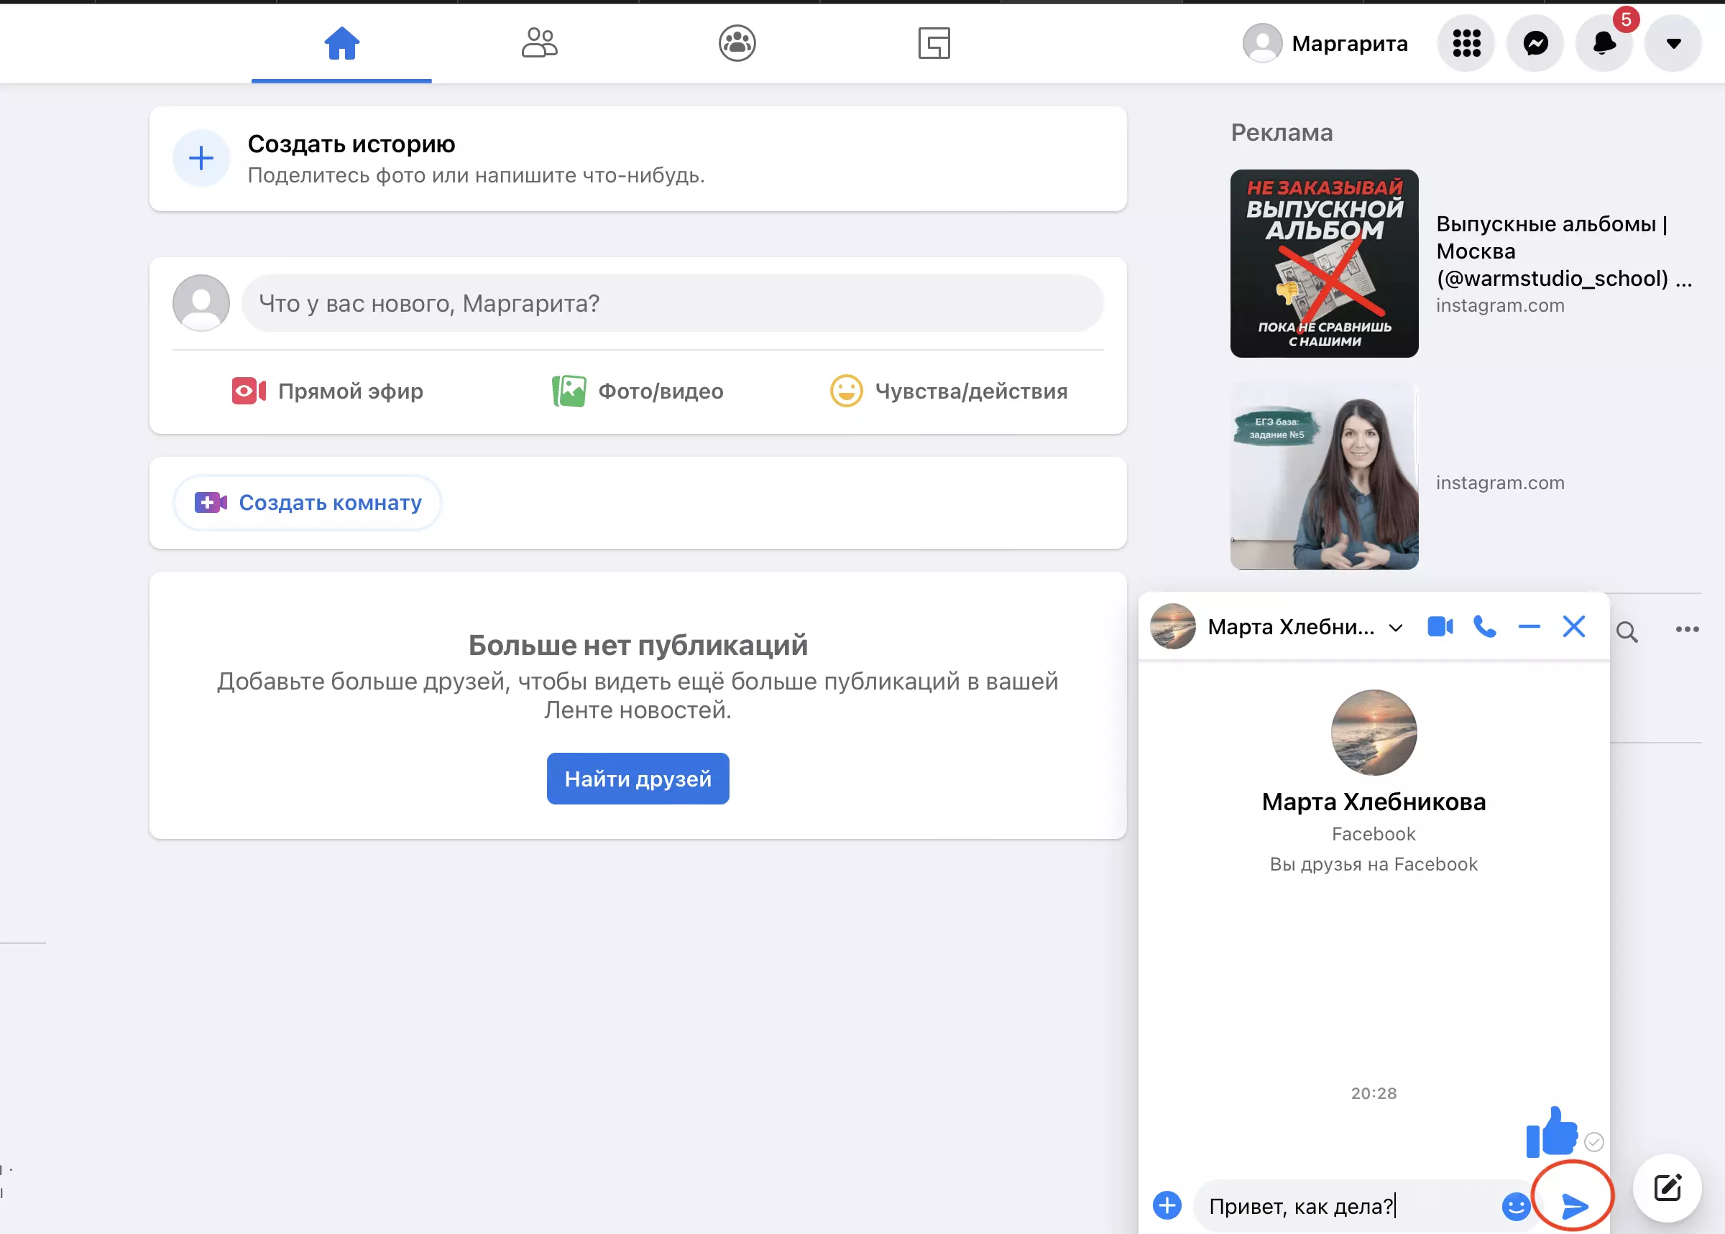The image size is (1725, 1234).
Task: Open the ЕГЭ база ad thumbnail
Action: [1325, 475]
